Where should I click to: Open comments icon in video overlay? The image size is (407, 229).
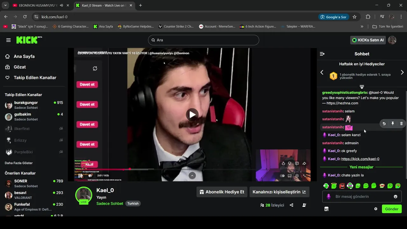297,163
